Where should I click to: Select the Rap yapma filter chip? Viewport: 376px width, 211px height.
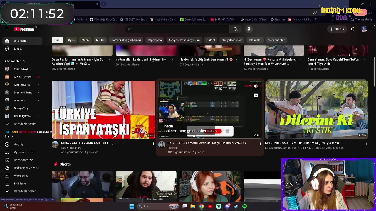pos(155,40)
